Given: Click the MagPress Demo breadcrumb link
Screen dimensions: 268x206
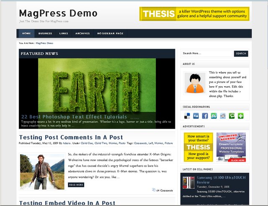Looking at the screenshot, I should point(44,43).
